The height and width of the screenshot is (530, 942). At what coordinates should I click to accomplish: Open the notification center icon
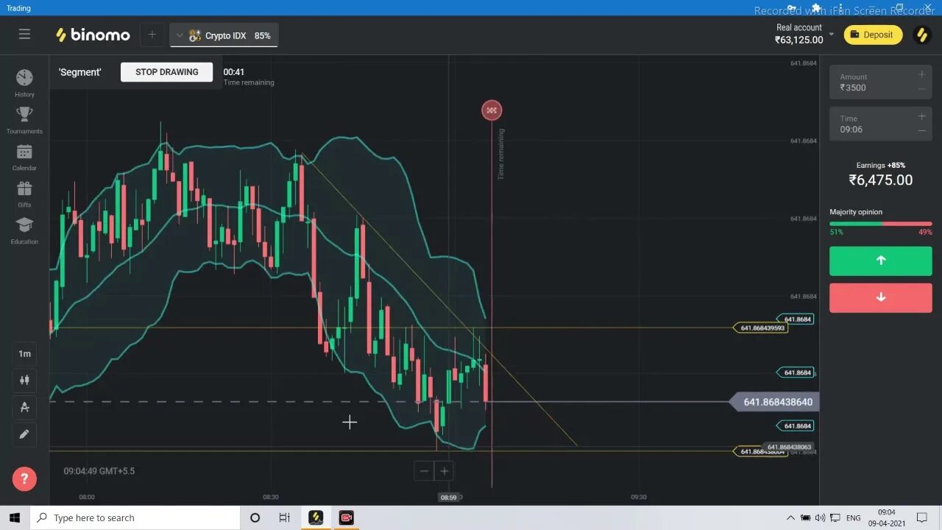(x=922, y=517)
